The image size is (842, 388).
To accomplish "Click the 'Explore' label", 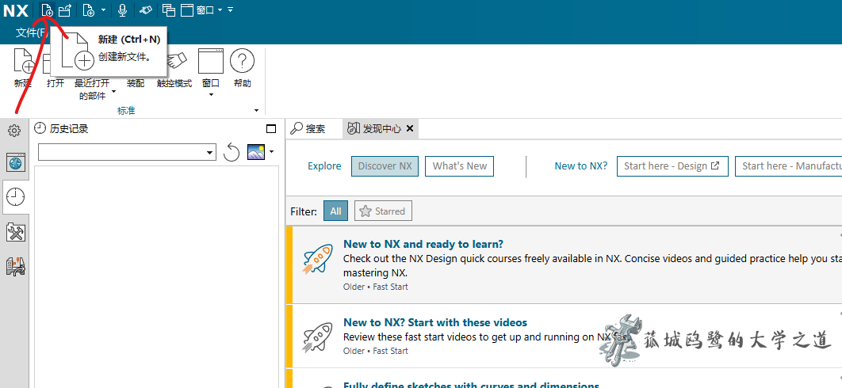I will click(324, 166).
